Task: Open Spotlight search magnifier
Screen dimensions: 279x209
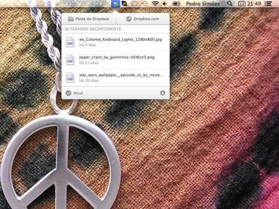Action: click(230, 4)
